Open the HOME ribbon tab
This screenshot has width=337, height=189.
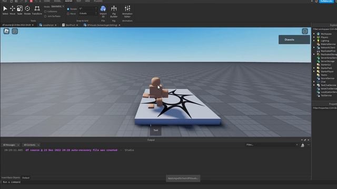pos(47,1)
